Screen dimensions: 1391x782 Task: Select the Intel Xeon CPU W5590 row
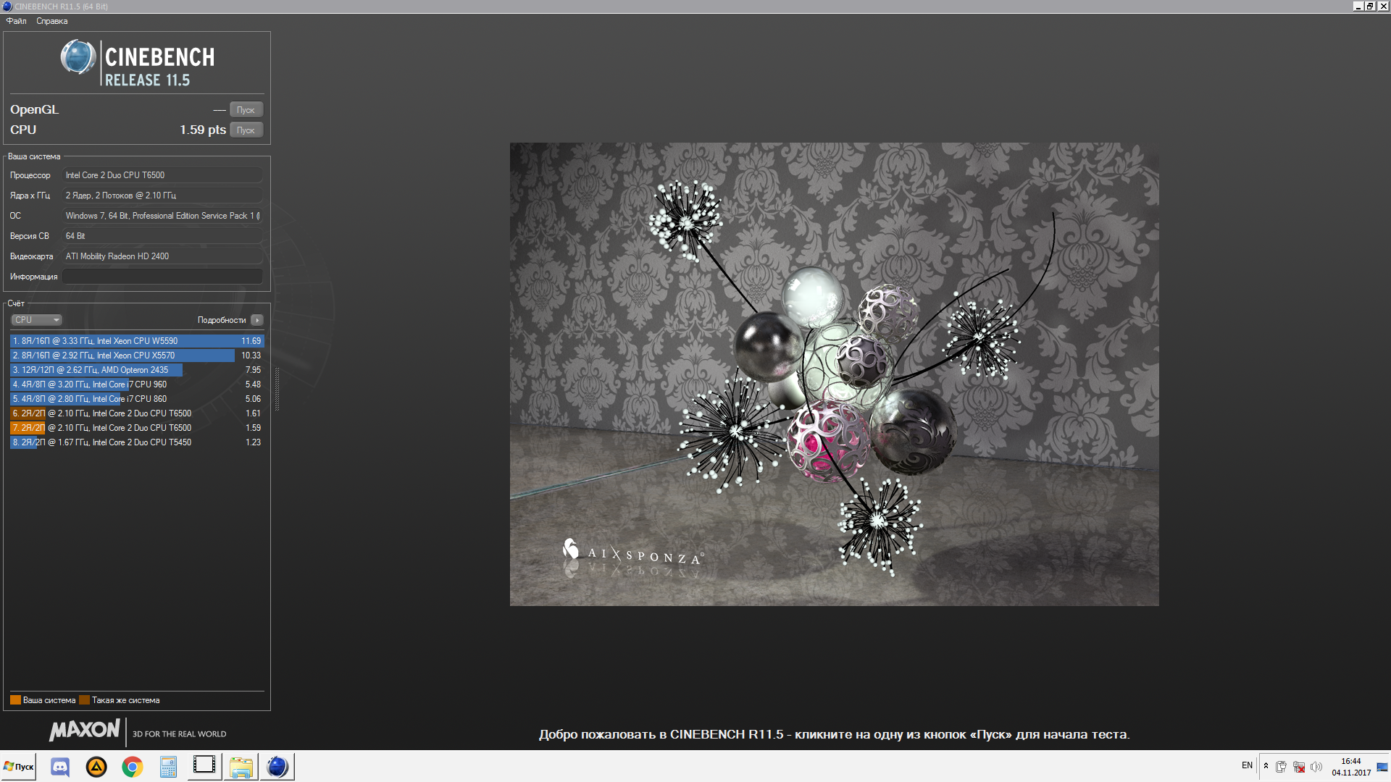click(137, 341)
